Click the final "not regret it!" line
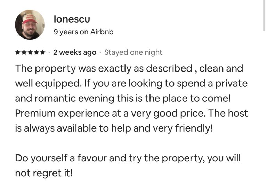The image size is (267, 193). pyautogui.click(x=44, y=173)
